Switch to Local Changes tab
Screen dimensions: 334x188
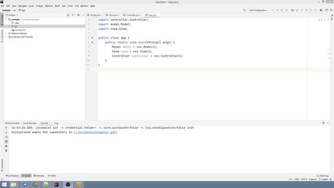tap(29, 123)
